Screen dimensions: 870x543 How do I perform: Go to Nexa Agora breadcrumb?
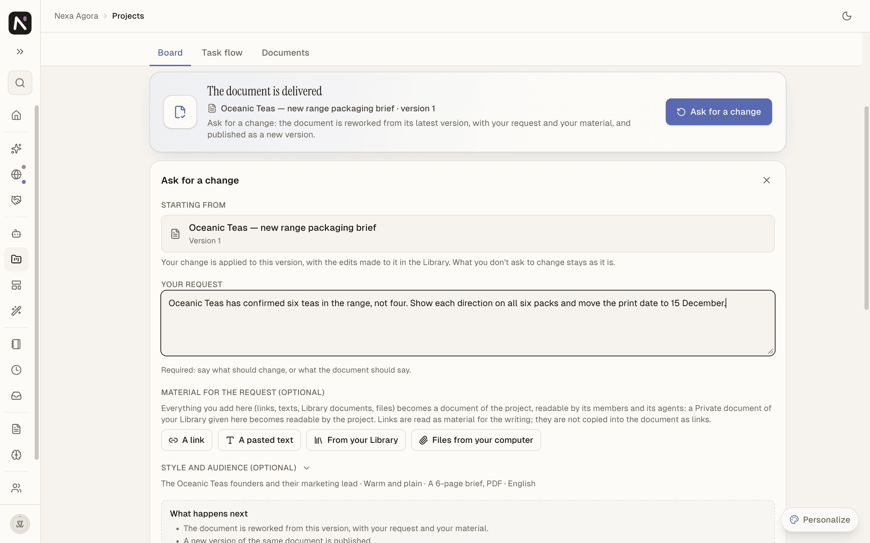[76, 16]
